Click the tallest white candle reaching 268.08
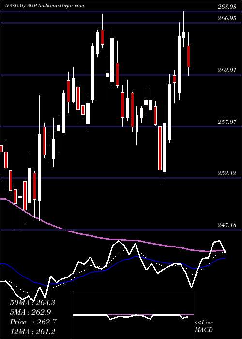The height and width of the screenshot is (339, 242). [184, 35]
